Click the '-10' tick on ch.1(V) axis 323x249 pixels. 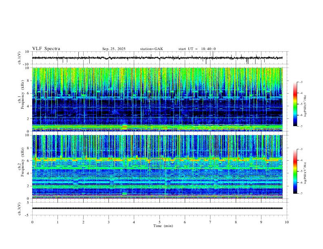26,64
